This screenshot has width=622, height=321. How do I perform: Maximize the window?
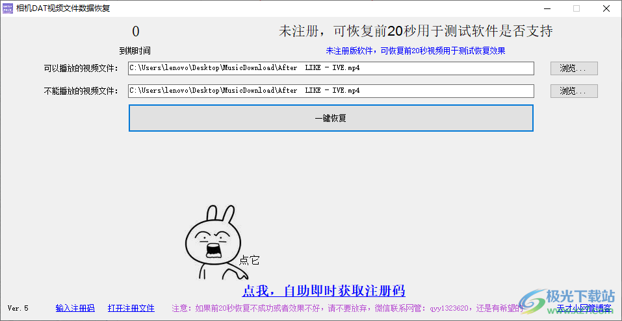(x=577, y=8)
